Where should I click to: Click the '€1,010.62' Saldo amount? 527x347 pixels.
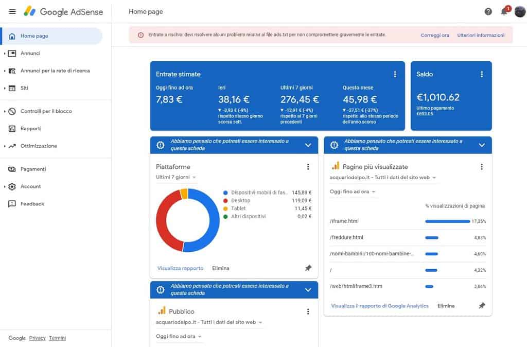tap(438, 97)
